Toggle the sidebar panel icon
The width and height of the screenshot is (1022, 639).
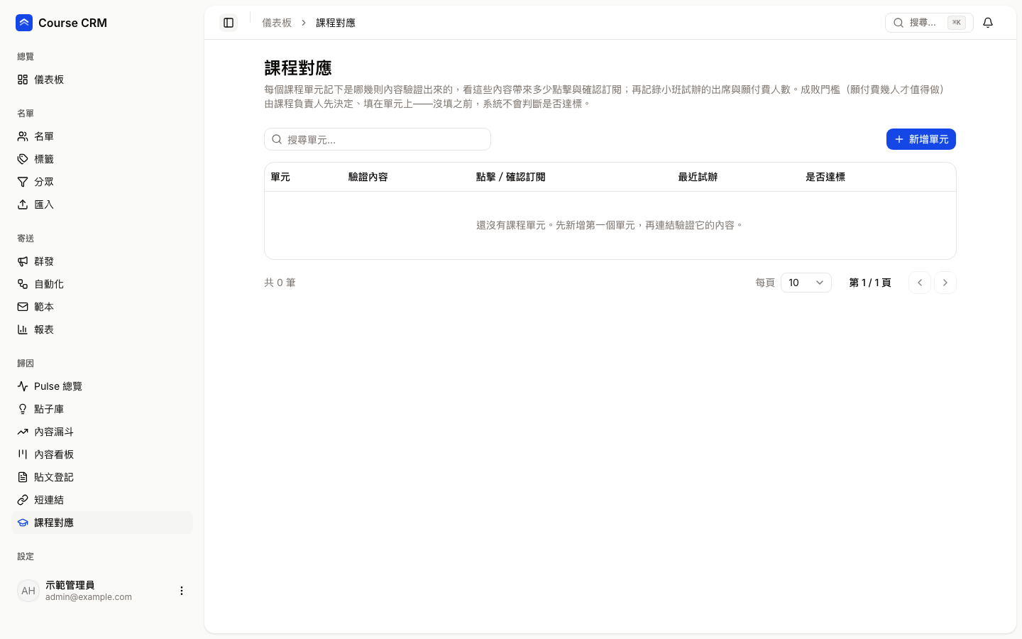pyautogui.click(x=229, y=23)
